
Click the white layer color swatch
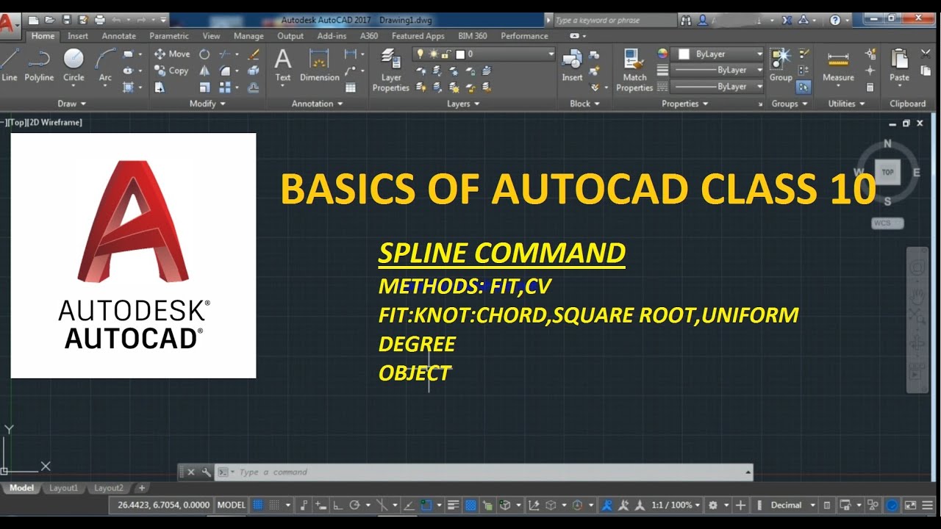[461, 54]
